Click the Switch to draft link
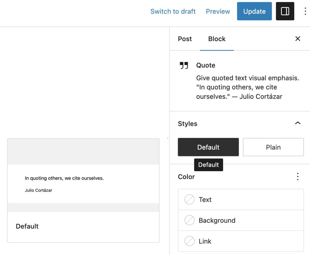This screenshot has height=255, width=310. pyautogui.click(x=173, y=11)
